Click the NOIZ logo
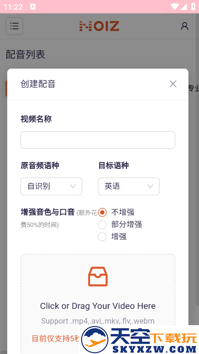This screenshot has height=354, width=199. (x=99, y=26)
